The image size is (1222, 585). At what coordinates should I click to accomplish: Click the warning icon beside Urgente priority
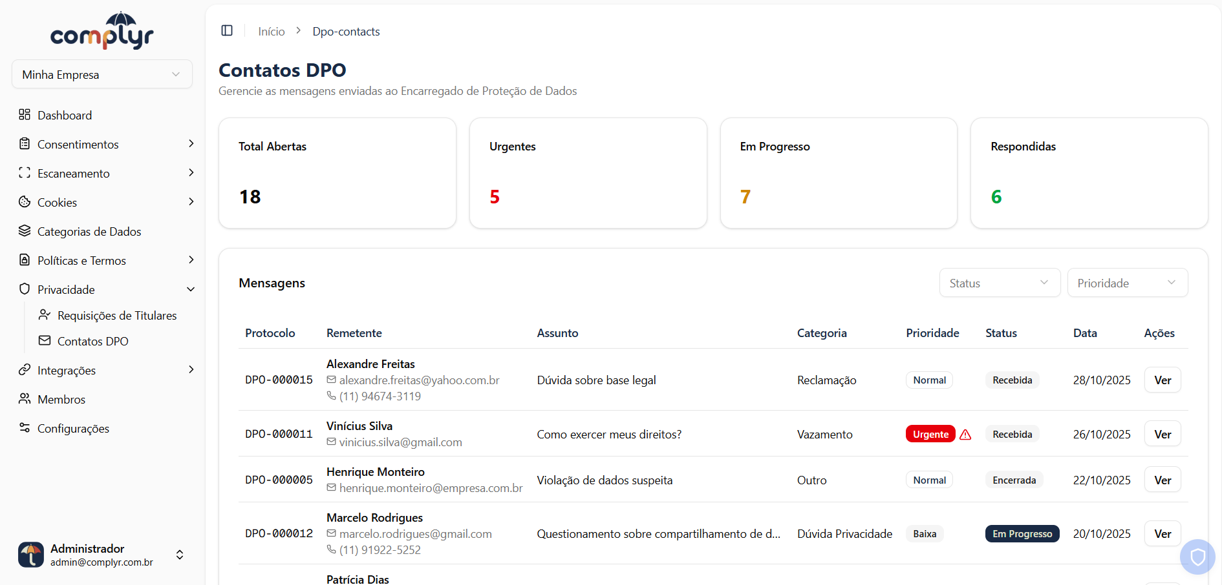[966, 434]
